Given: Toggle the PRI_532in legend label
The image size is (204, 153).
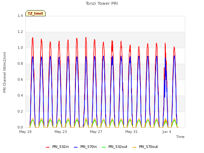Looking at the screenshot, I should (61, 147).
